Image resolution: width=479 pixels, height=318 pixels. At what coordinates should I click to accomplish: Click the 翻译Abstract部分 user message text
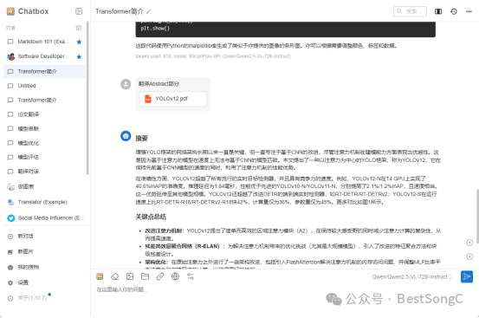point(159,84)
